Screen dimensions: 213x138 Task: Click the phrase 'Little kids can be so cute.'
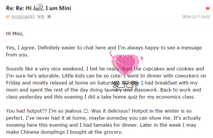click(x=92, y=76)
